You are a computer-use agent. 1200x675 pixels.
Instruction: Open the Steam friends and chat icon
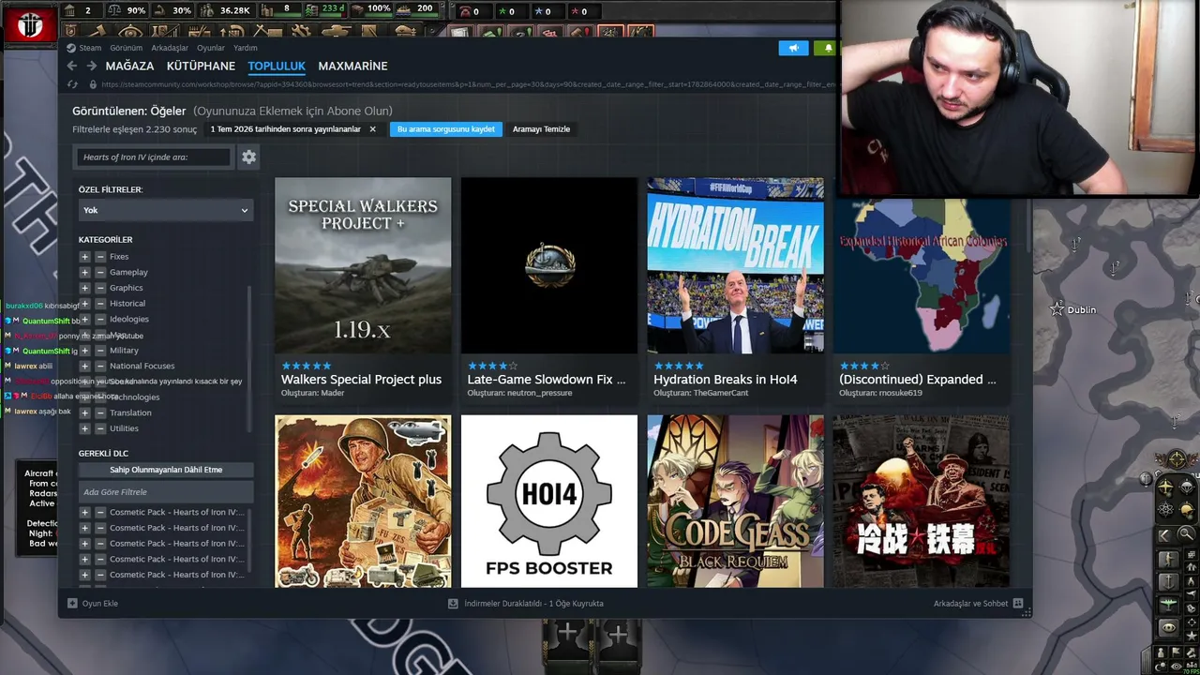point(1018,604)
